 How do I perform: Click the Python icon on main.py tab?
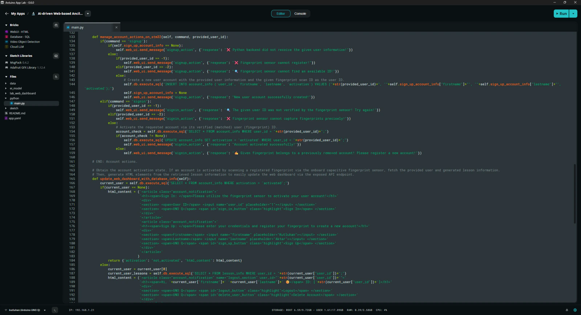point(68,28)
